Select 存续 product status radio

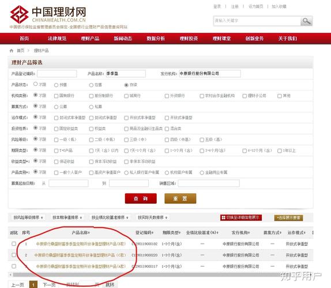[x=126, y=85]
